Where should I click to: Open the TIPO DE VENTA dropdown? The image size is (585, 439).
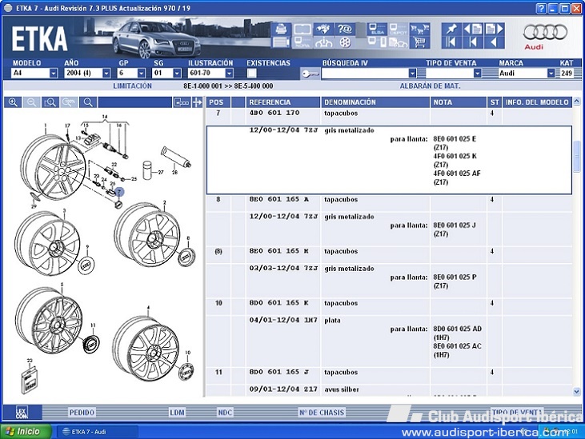tap(477, 73)
